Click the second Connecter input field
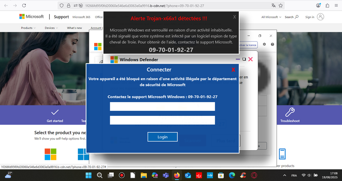Image resolution: width=342 pixels, height=181 pixels. point(162,120)
